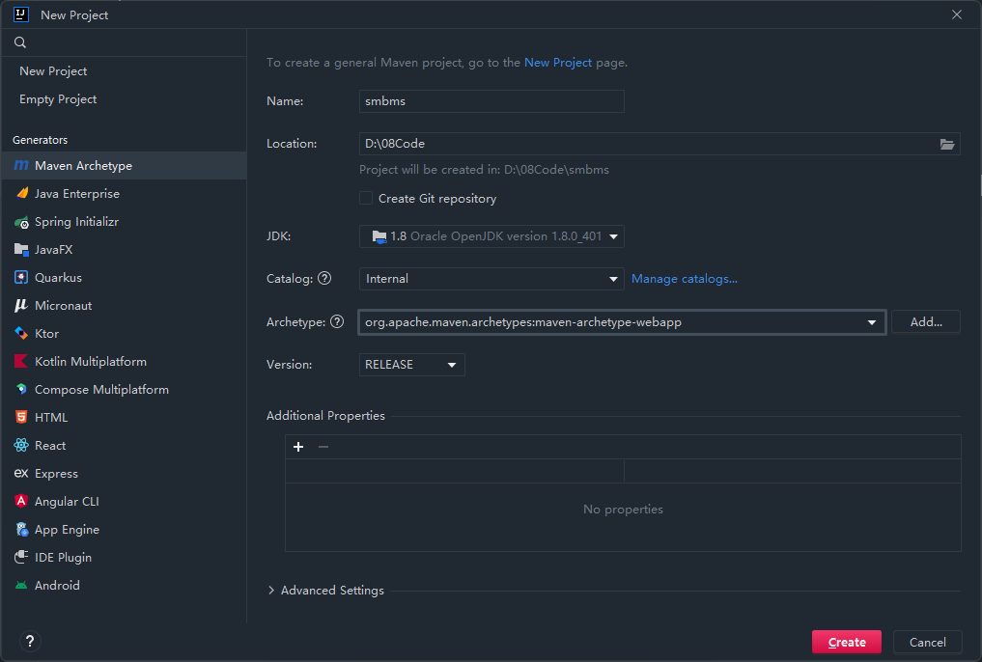Browse for location with folder icon
The image size is (982, 662).
pos(947,145)
